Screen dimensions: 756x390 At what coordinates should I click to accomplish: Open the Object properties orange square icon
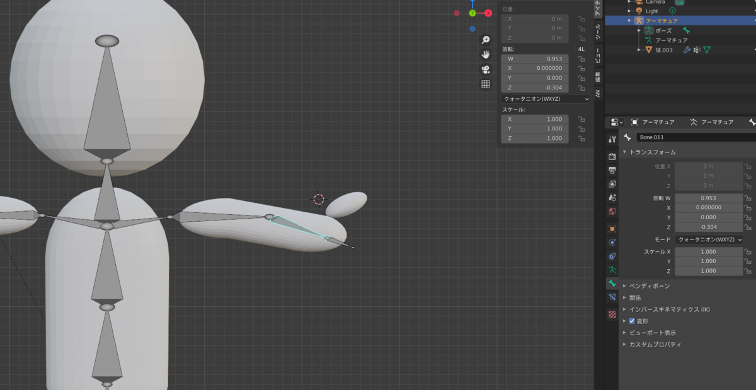coord(612,229)
